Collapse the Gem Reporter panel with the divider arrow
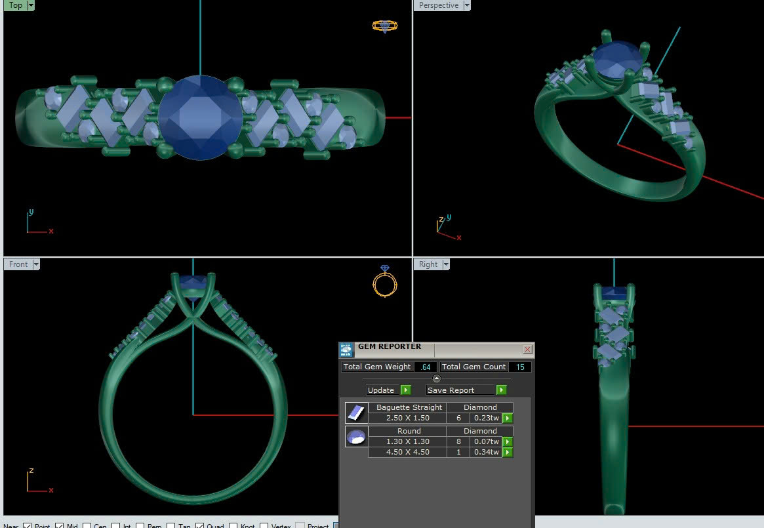The height and width of the screenshot is (528, 764). [437, 378]
